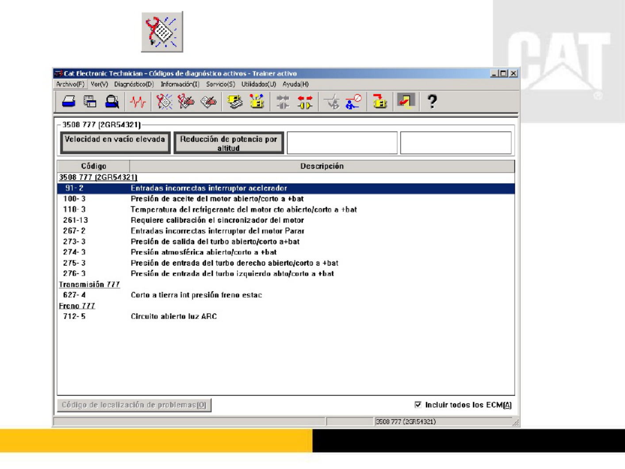The height and width of the screenshot is (469, 625).
Task: Open logged diagnostic codes (stethoscope with pencil)
Action: (186, 102)
